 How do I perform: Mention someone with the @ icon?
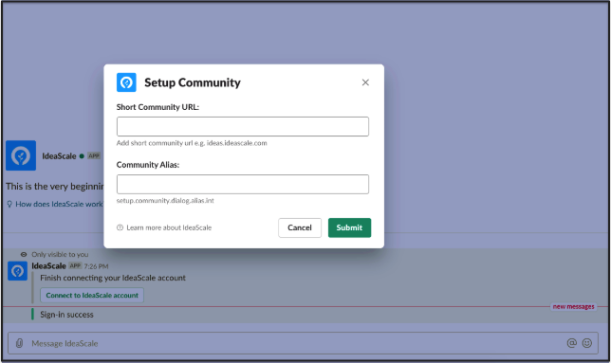572,343
